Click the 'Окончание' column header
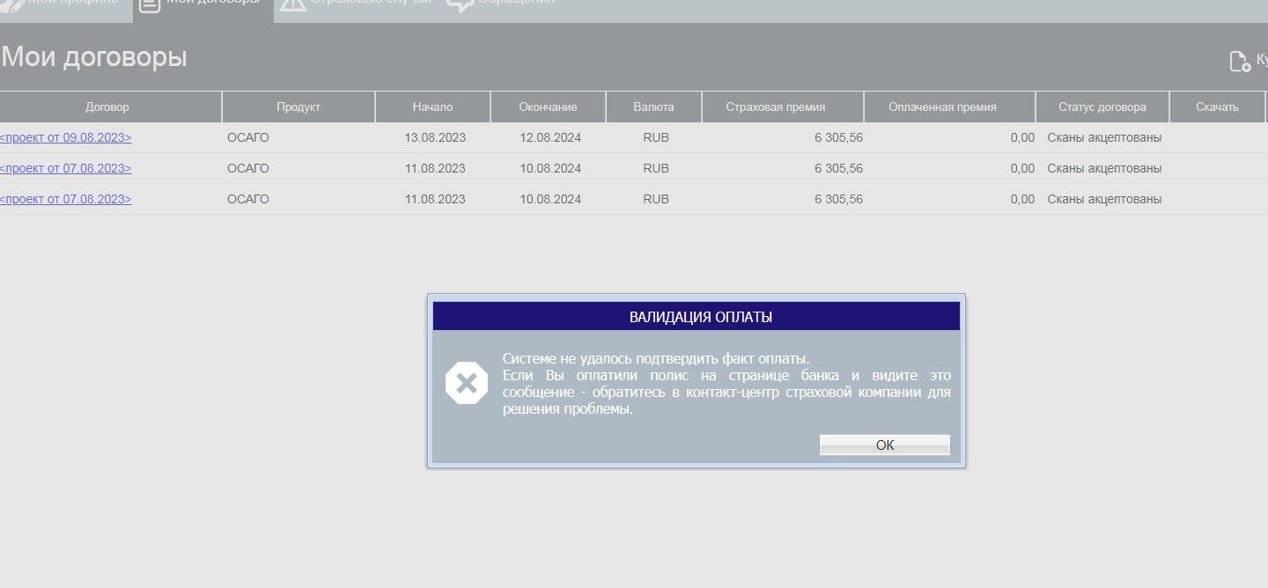Screen dimensions: 1268x588 548,107
